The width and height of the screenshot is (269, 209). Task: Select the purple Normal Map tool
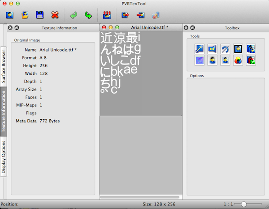click(x=200, y=60)
